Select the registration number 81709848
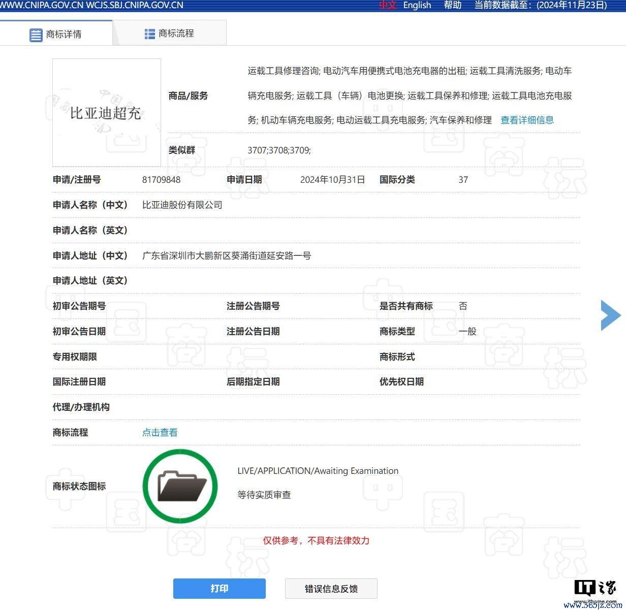626x613 pixels. pyautogui.click(x=161, y=180)
